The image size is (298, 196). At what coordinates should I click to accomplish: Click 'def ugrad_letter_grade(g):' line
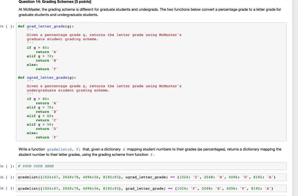click(x=47, y=78)
